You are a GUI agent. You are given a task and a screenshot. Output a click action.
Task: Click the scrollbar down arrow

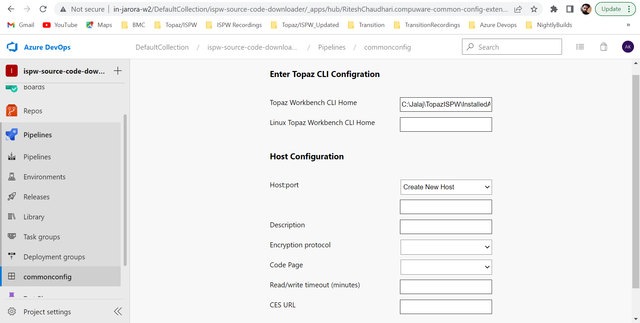click(636, 319)
